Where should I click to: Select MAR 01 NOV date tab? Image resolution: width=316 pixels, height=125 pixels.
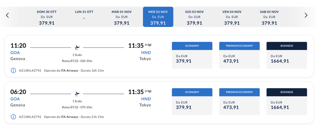pyautogui.click(x=121, y=17)
